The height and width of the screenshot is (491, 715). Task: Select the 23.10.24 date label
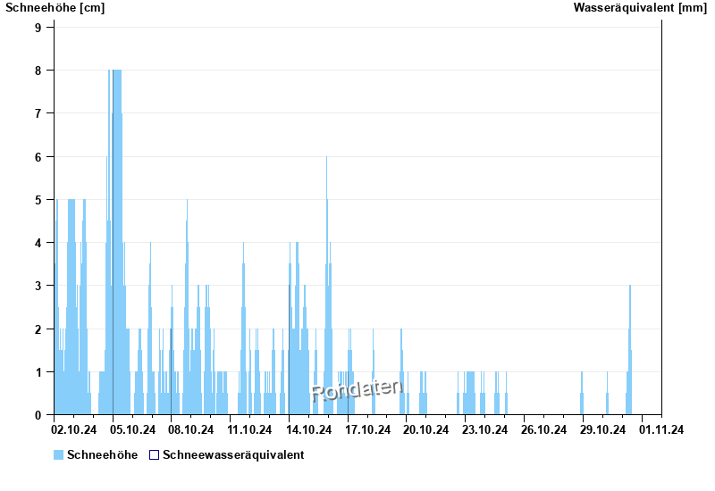click(x=484, y=429)
